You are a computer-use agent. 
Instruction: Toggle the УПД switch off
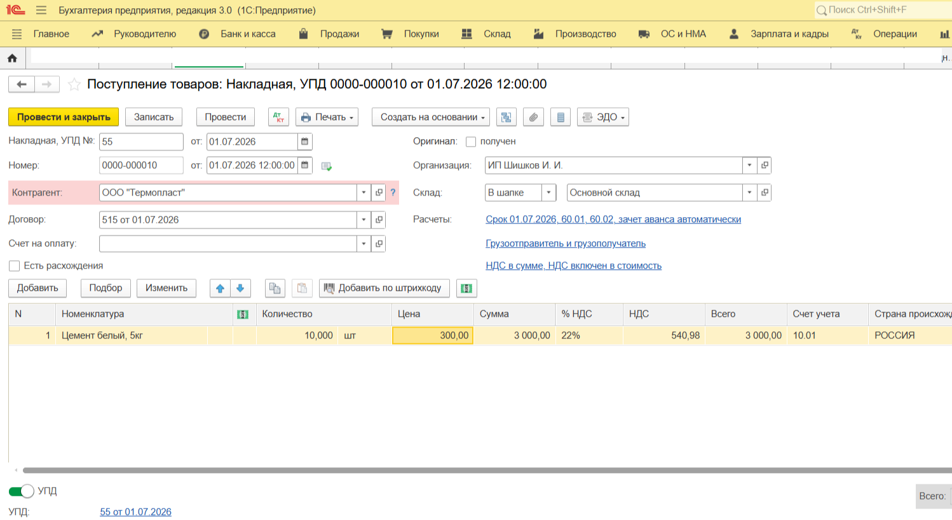point(21,491)
